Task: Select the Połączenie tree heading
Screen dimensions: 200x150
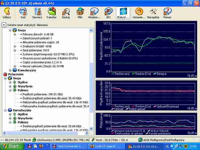Action: tap(16, 74)
